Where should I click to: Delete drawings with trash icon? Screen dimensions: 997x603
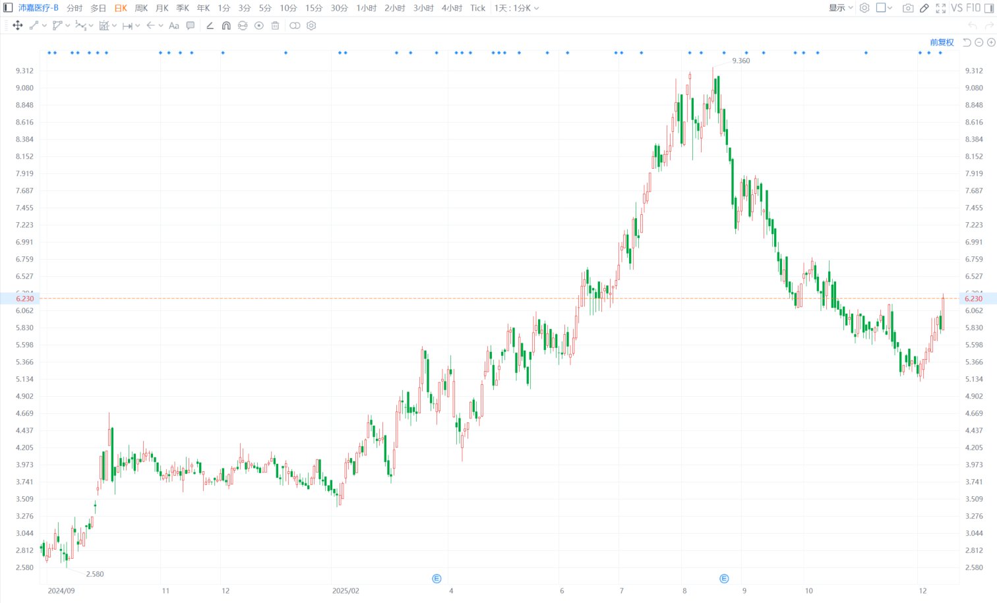(x=276, y=26)
